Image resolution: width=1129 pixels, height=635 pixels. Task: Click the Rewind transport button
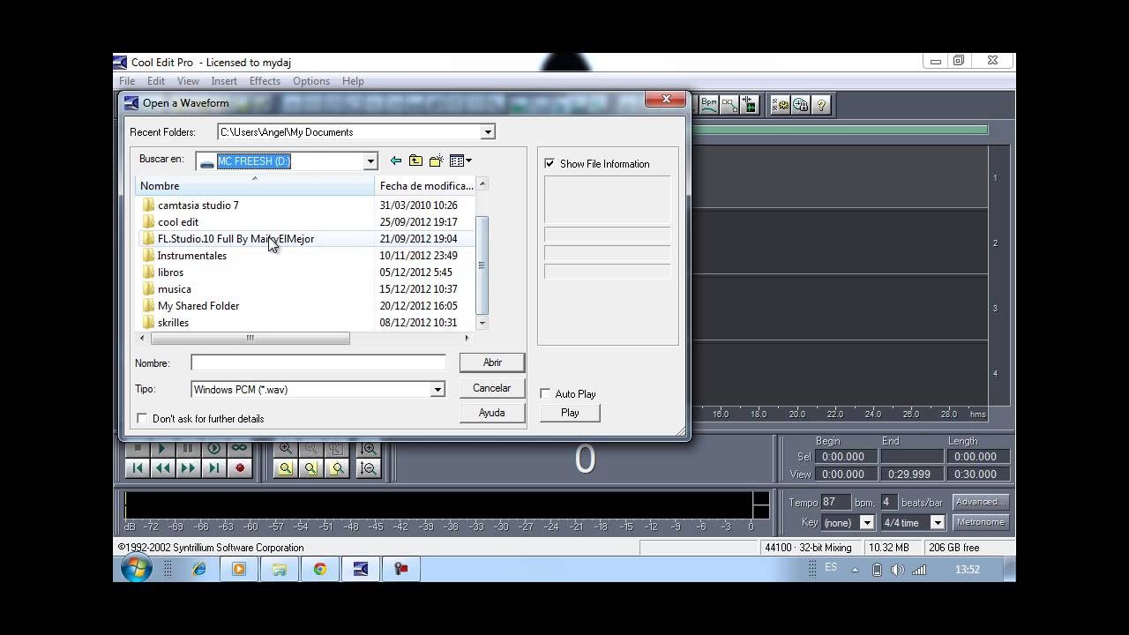162,468
